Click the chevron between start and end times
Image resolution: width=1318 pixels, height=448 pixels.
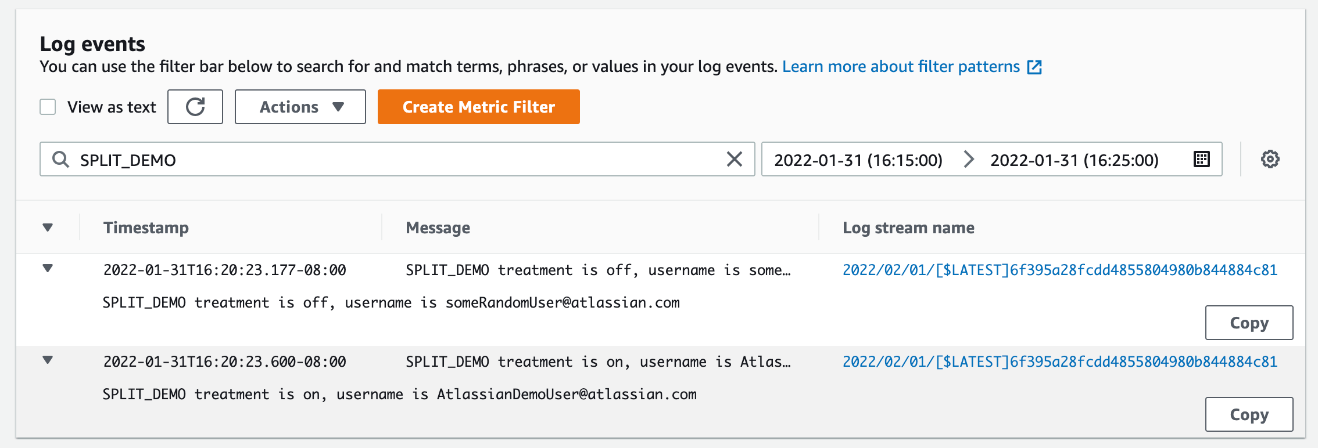pos(968,160)
